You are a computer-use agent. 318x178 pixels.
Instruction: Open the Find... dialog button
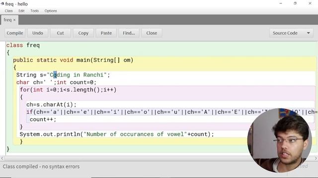point(129,33)
